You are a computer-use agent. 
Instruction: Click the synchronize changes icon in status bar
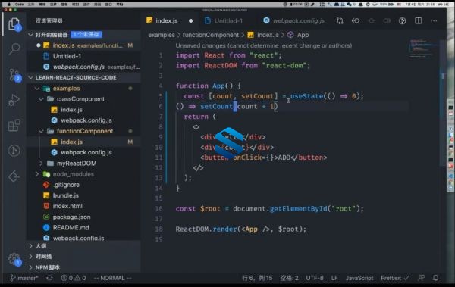tap(49, 278)
